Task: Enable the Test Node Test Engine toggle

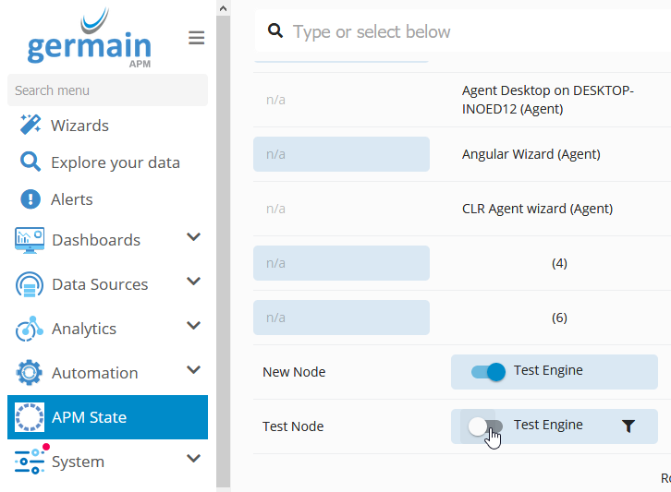Action: 485,426
